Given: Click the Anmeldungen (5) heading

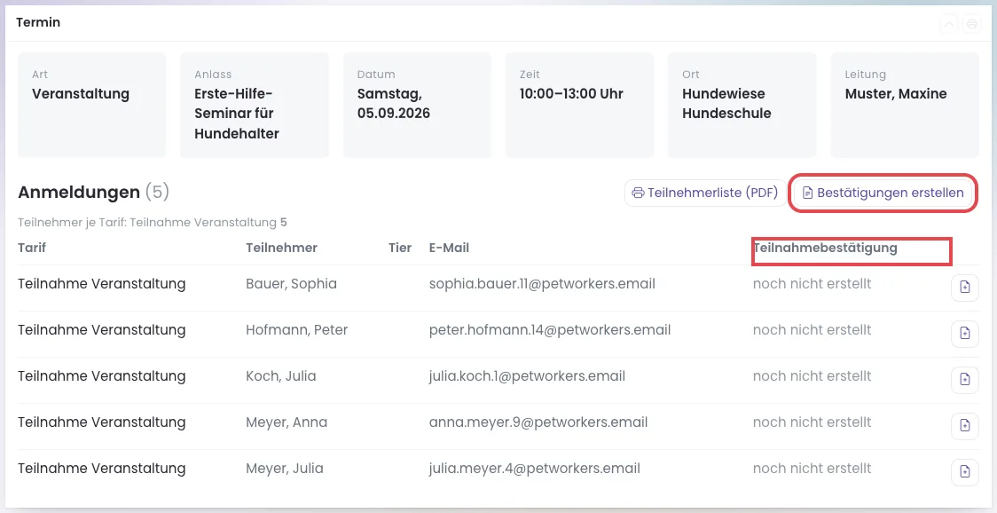Looking at the screenshot, I should pos(93,193).
